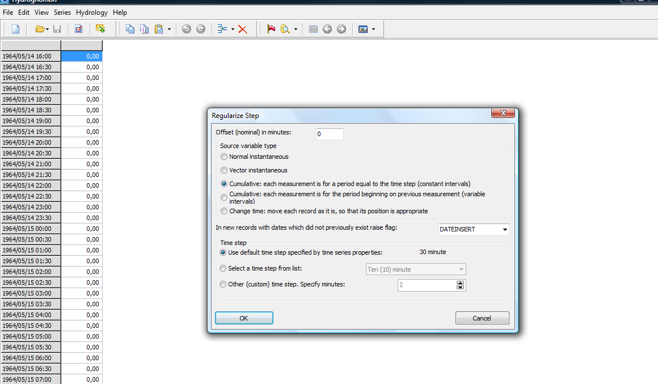Click the custom minutes spinner arrows
This screenshot has height=384, width=658.
(461, 285)
